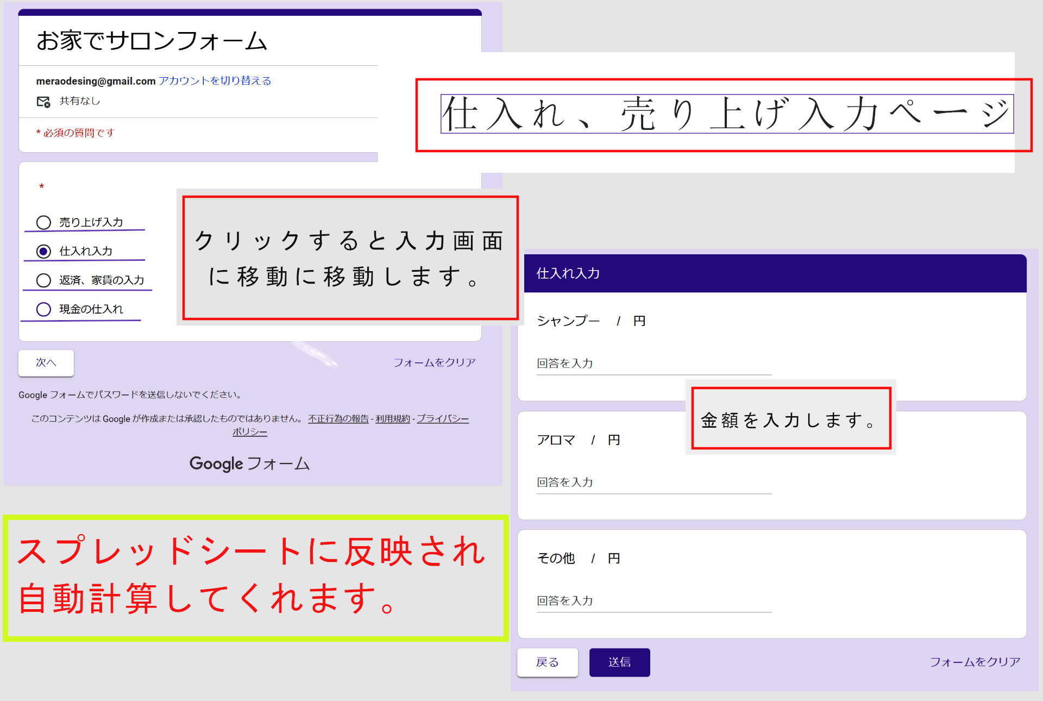Clear the right form via フォームをクリア

pyautogui.click(x=975, y=662)
